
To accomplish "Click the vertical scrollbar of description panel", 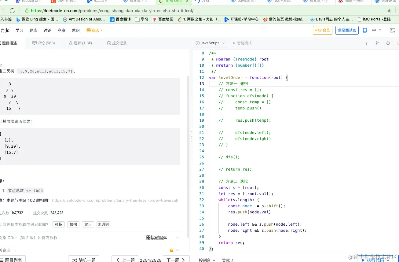I will coord(188,157).
